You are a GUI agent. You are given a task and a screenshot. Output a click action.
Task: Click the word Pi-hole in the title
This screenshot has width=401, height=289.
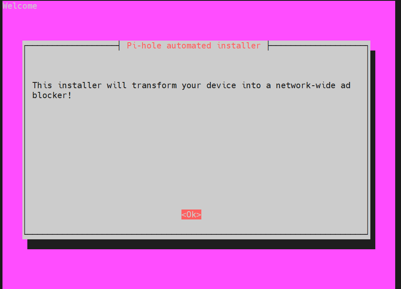click(144, 46)
